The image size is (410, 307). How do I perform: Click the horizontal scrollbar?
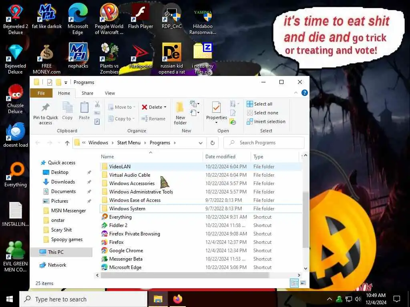[185, 275]
